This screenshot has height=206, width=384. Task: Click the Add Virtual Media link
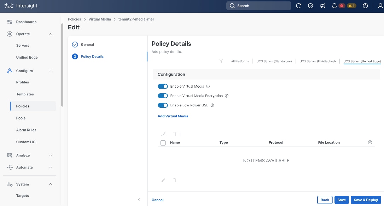tap(173, 116)
